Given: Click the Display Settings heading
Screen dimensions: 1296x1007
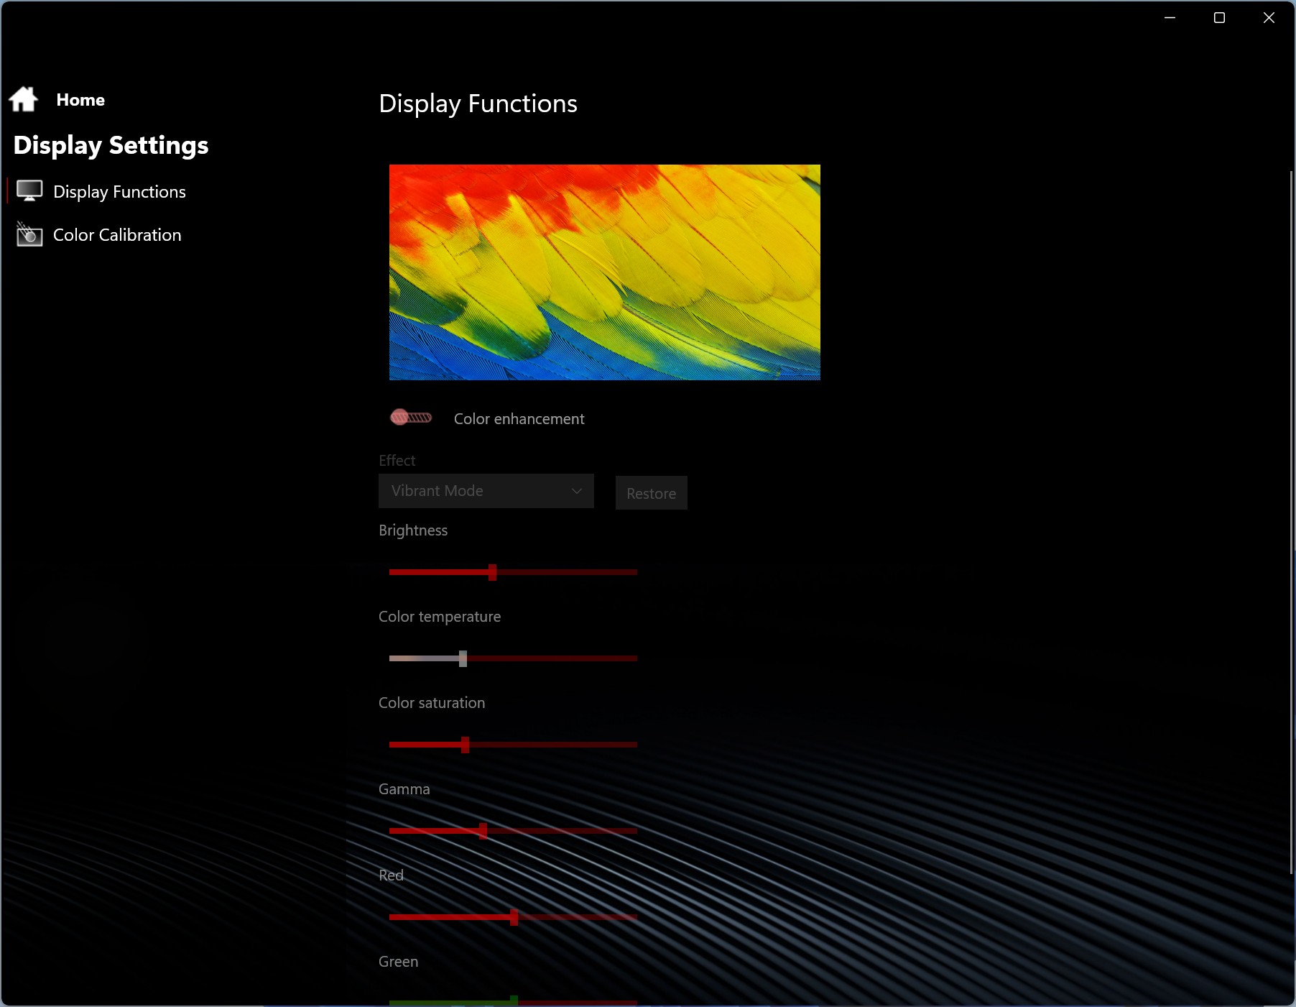Looking at the screenshot, I should pos(111,145).
